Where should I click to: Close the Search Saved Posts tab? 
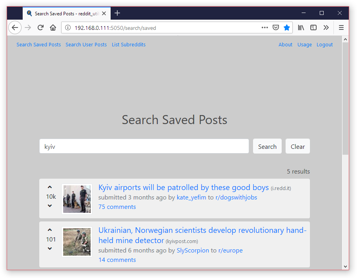tap(104, 13)
